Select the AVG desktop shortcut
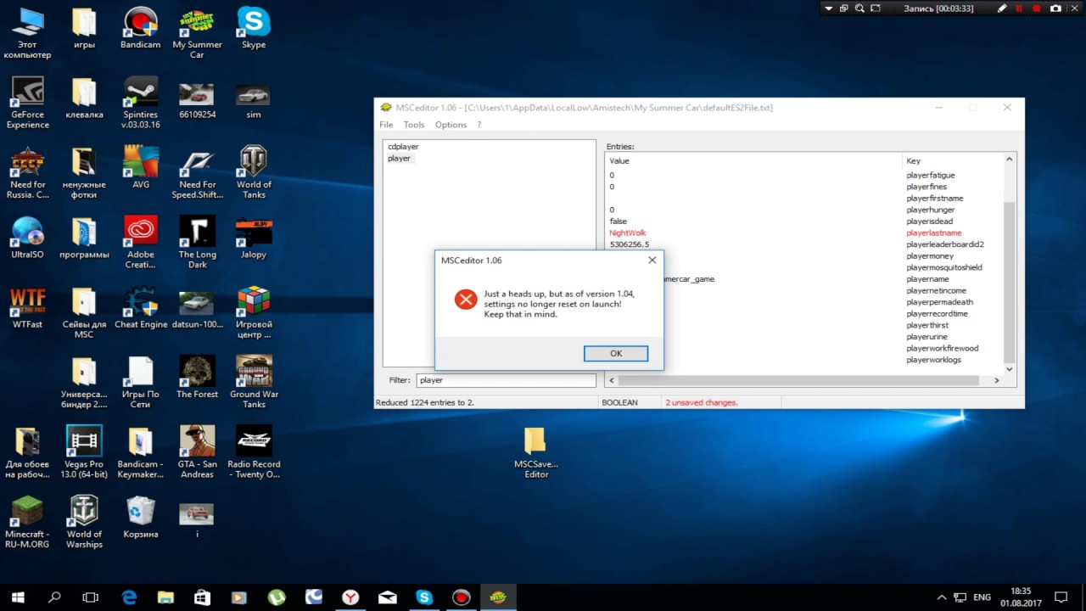1086x611 pixels. (x=141, y=168)
